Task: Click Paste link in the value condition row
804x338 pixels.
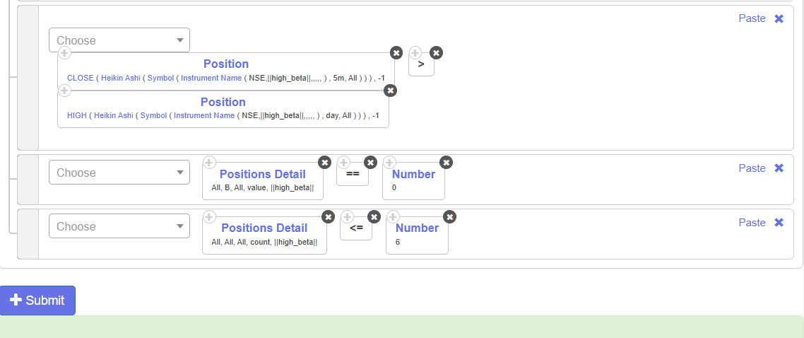Action: [x=752, y=168]
